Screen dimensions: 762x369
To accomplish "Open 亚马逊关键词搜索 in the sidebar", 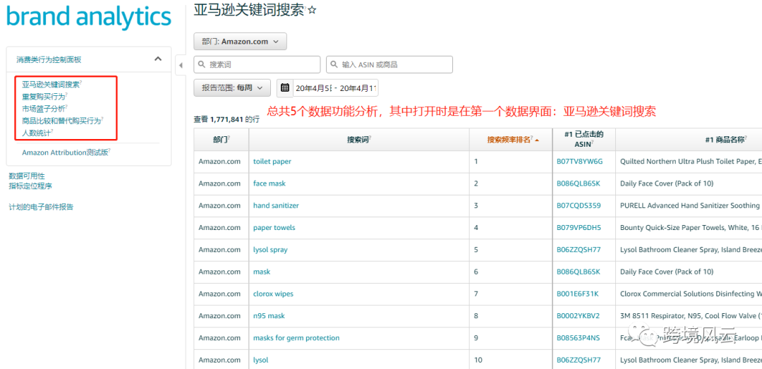I will click(51, 84).
